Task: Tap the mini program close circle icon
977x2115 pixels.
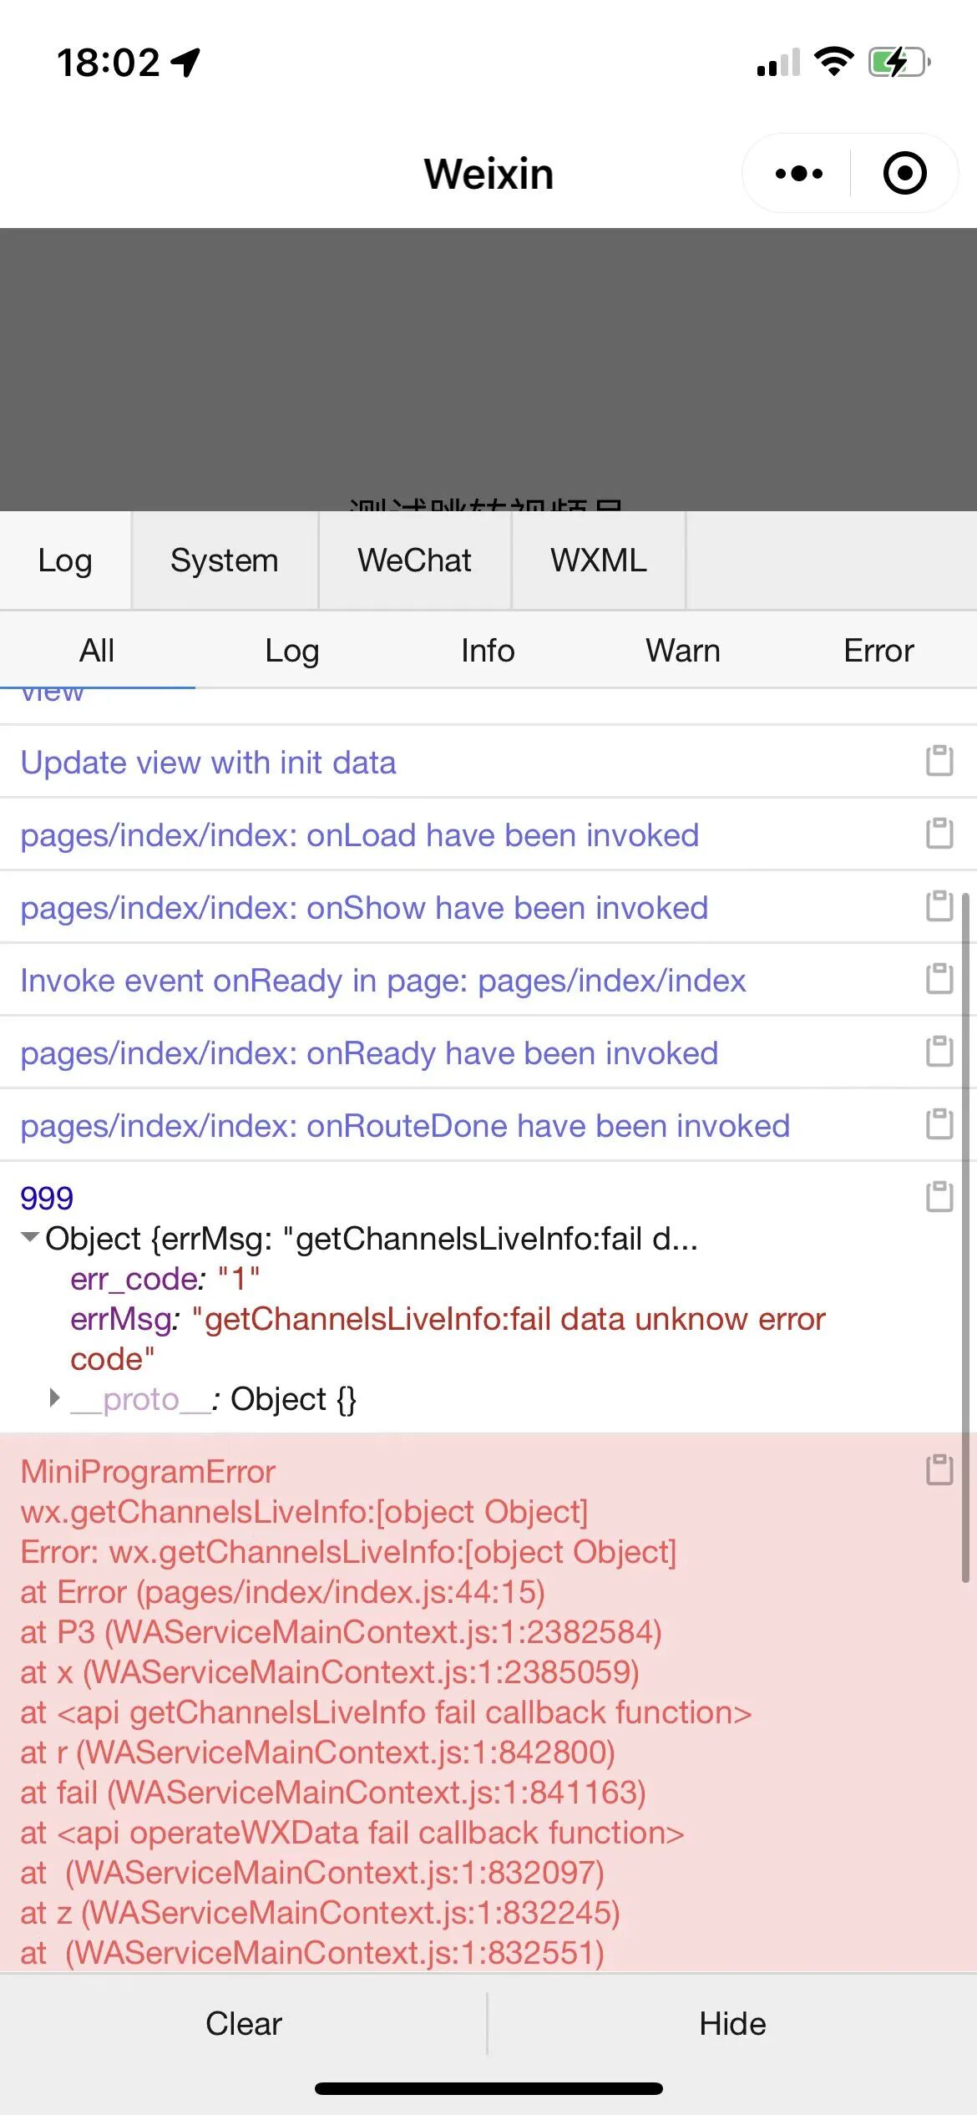Action: (x=905, y=174)
